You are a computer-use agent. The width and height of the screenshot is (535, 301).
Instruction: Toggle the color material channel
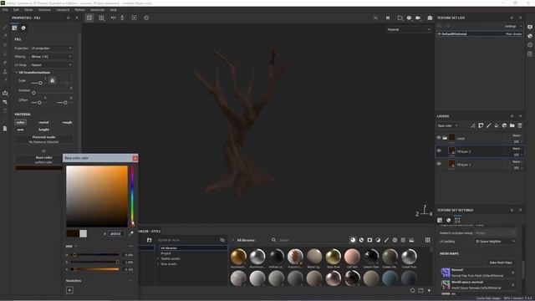point(20,122)
